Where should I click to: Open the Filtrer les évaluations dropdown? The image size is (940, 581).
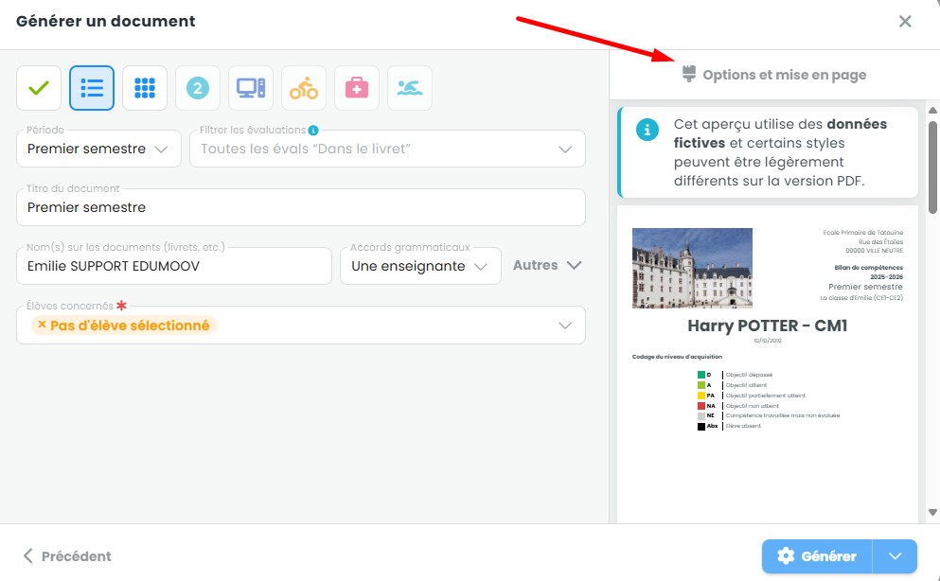(387, 149)
